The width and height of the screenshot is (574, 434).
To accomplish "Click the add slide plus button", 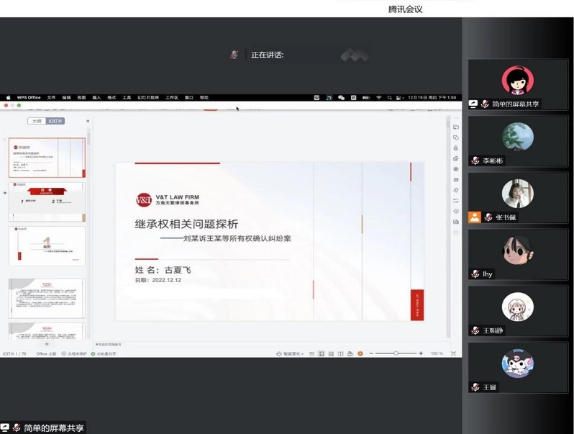I will click(x=47, y=345).
